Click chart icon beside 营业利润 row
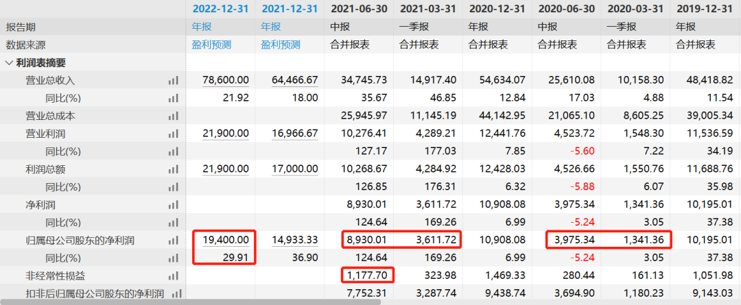This screenshot has width=741, height=305. pyautogui.click(x=173, y=134)
